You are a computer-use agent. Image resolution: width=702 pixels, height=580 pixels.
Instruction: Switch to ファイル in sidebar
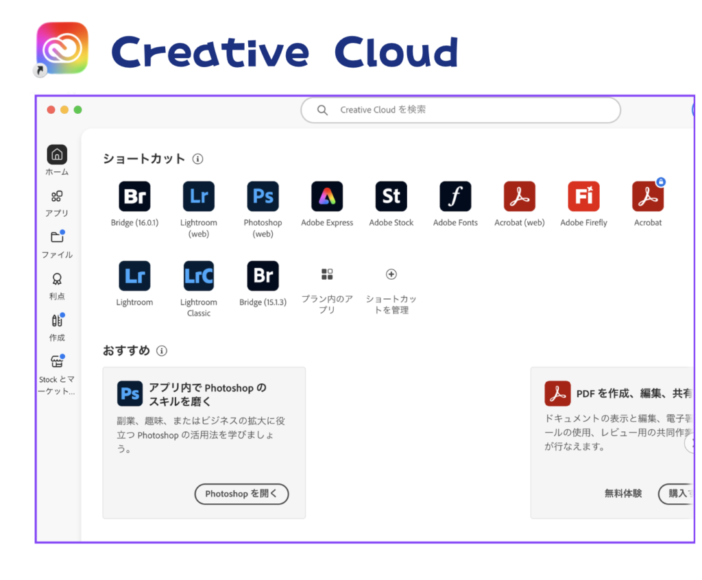click(x=57, y=239)
